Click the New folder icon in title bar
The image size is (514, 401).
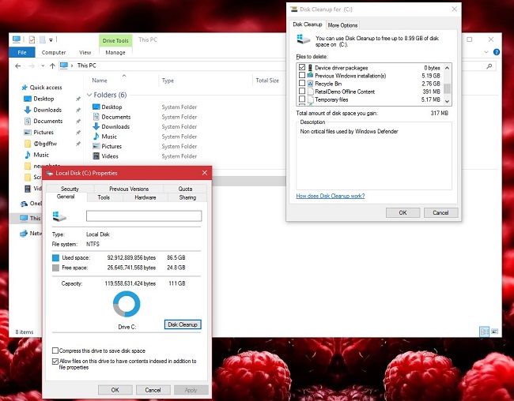42,39
